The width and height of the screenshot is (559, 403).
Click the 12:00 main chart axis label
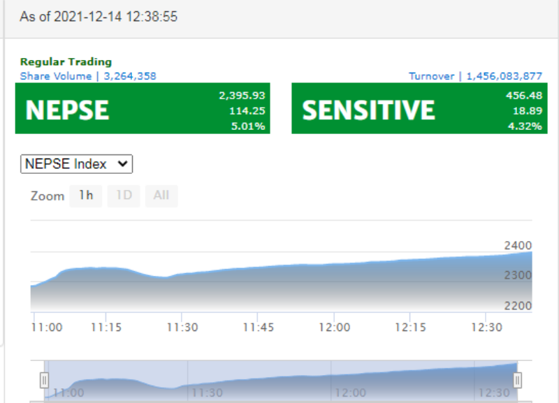coord(335,328)
